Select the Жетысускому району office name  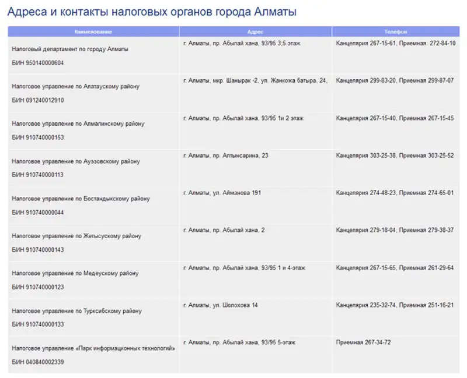pos(76,236)
